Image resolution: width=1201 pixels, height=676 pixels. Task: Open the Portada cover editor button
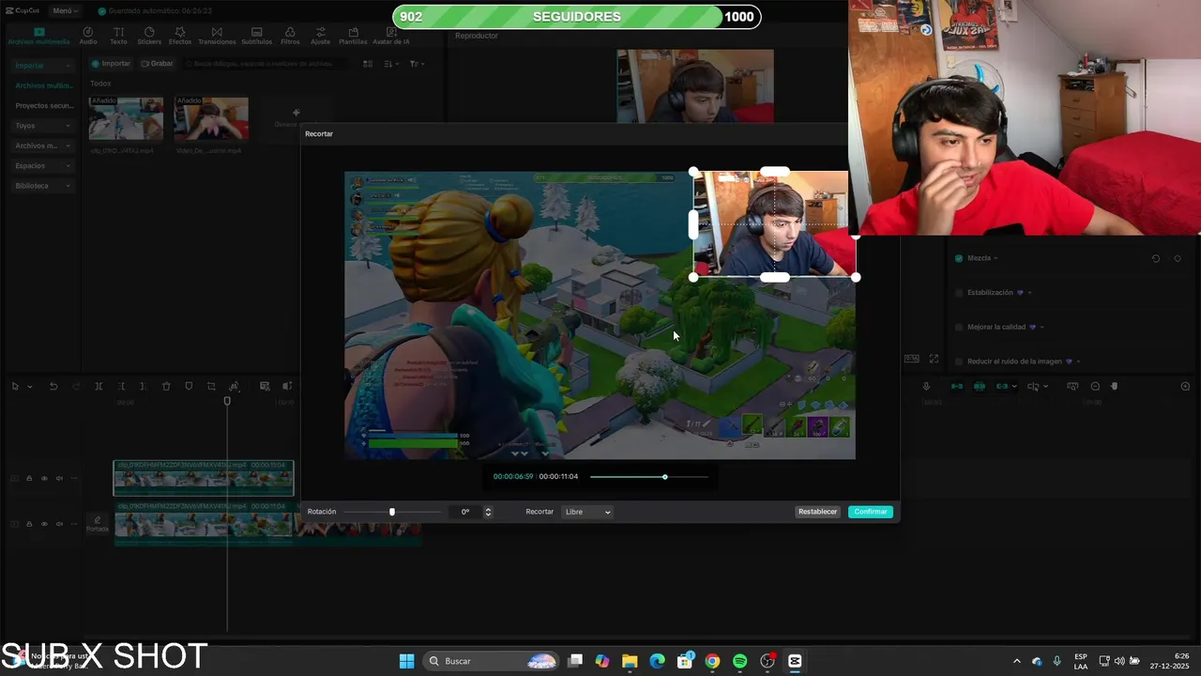tap(98, 524)
